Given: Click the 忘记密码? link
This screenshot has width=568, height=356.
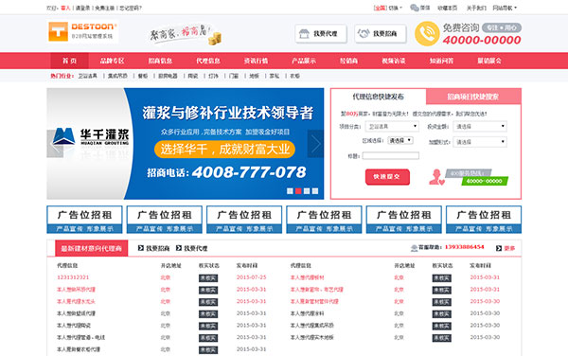Looking at the screenshot, I should click(131, 8).
